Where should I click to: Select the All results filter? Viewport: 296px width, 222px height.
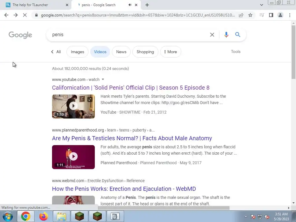(x=56, y=52)
